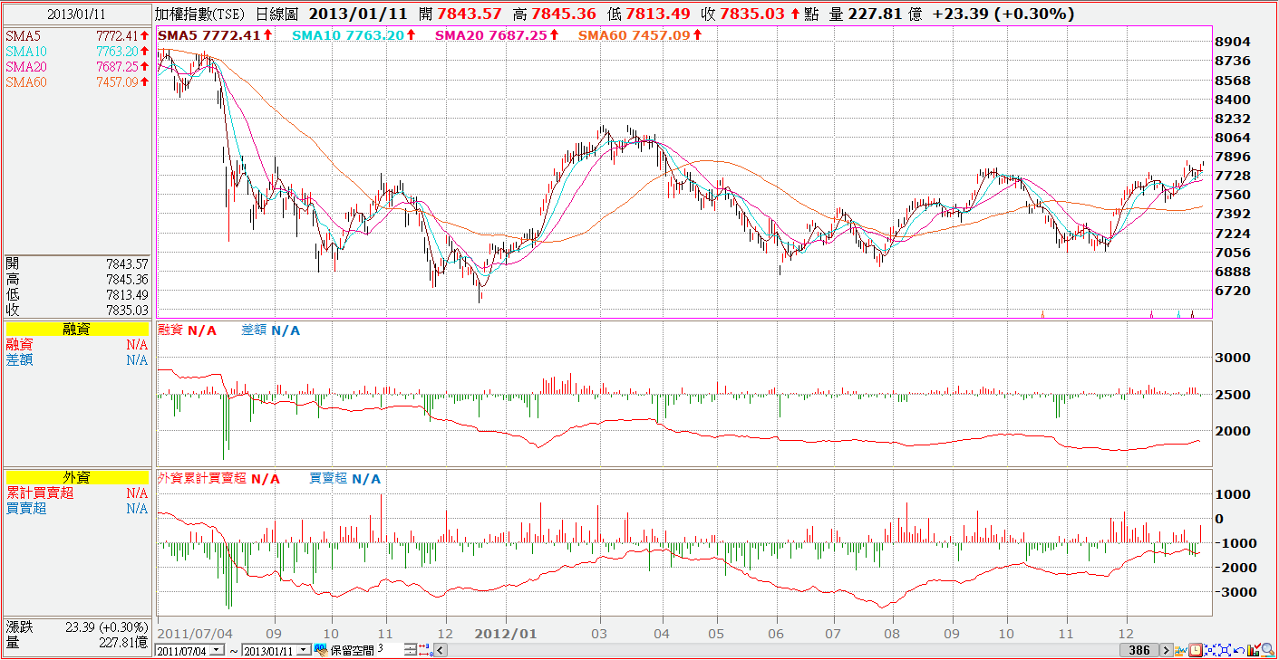1279x660 pixels.
Task: Click the 外資累計買賣超 N/A legend
Action: pyautogui.click(x=218, y=478)
